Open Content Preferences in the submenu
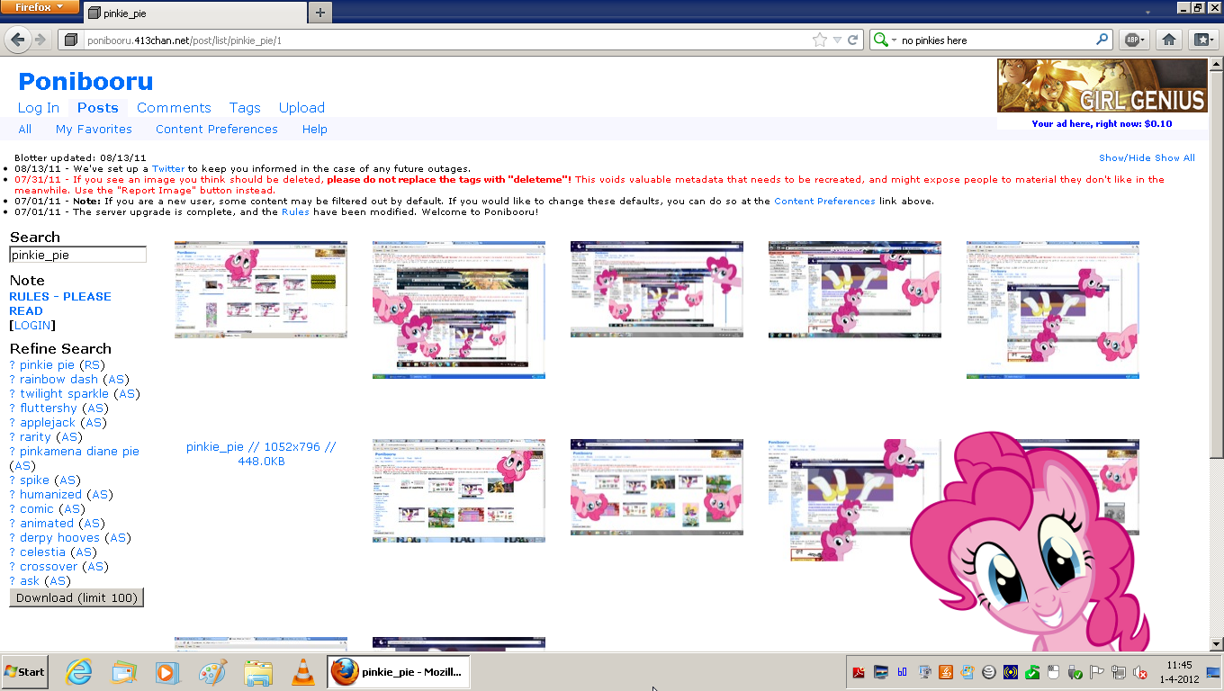Image resolution: width=1224 pixels, height=691 pixels. pos(217,130)
